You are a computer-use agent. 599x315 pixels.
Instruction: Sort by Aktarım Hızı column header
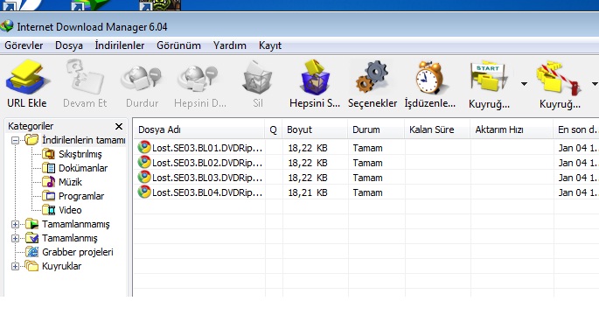coord(512,129)
